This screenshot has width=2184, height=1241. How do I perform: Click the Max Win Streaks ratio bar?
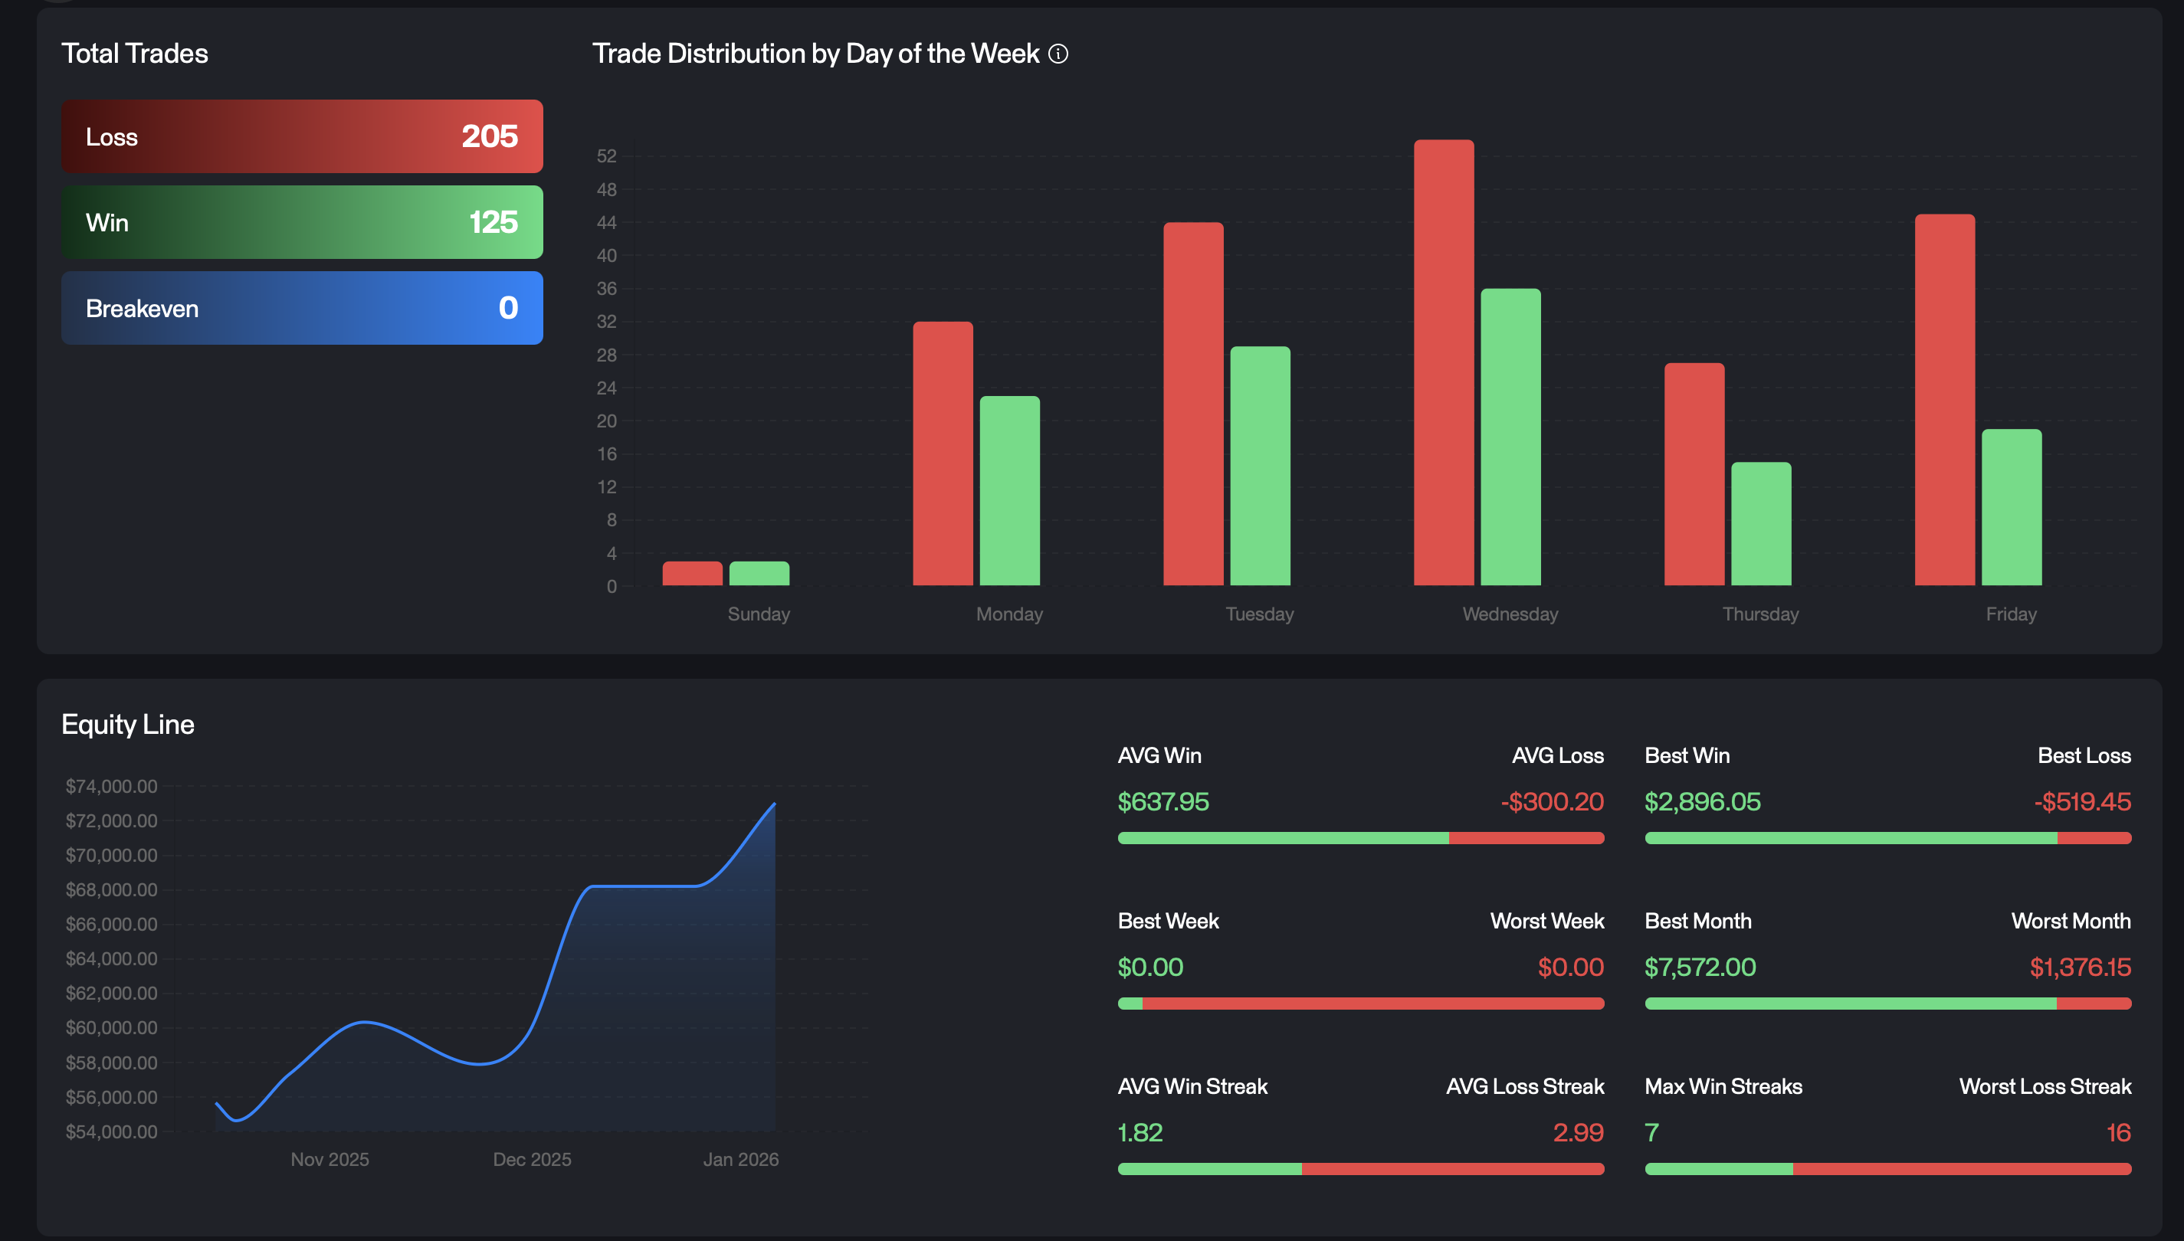click(1887, 1168)
